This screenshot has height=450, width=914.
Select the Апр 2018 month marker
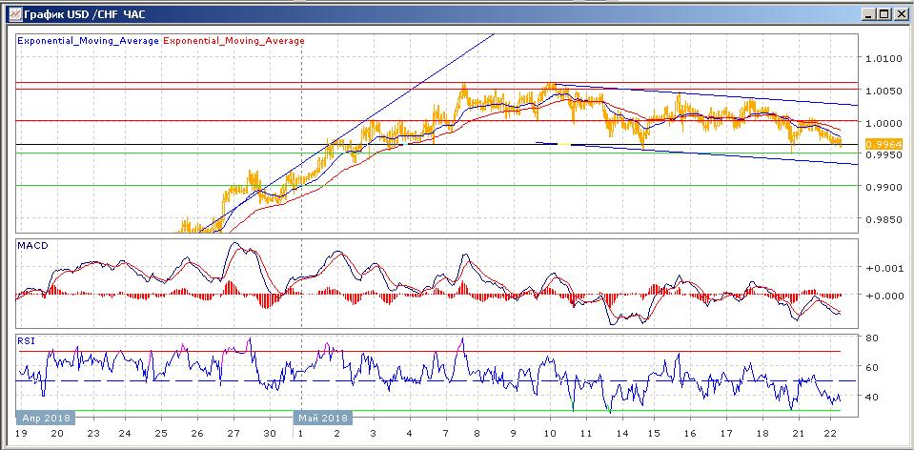tap(46, 418)
